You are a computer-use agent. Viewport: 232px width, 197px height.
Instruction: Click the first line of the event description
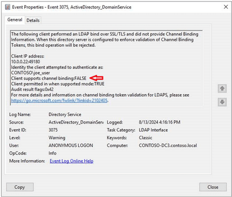105,34
